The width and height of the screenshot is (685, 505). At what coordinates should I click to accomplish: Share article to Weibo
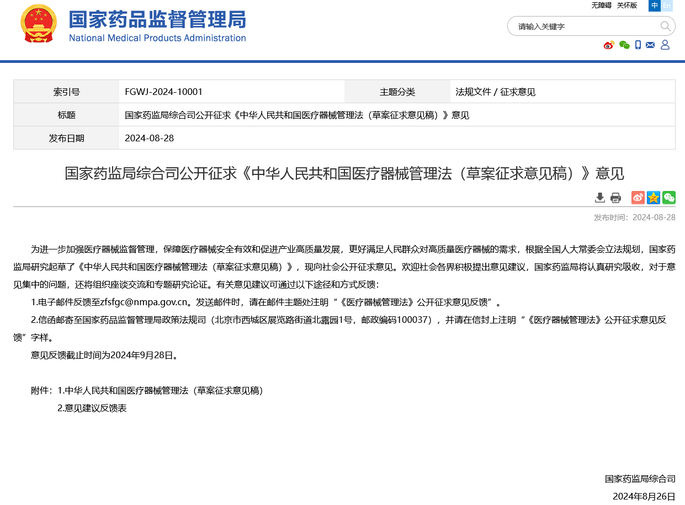[x=638, y=197]
